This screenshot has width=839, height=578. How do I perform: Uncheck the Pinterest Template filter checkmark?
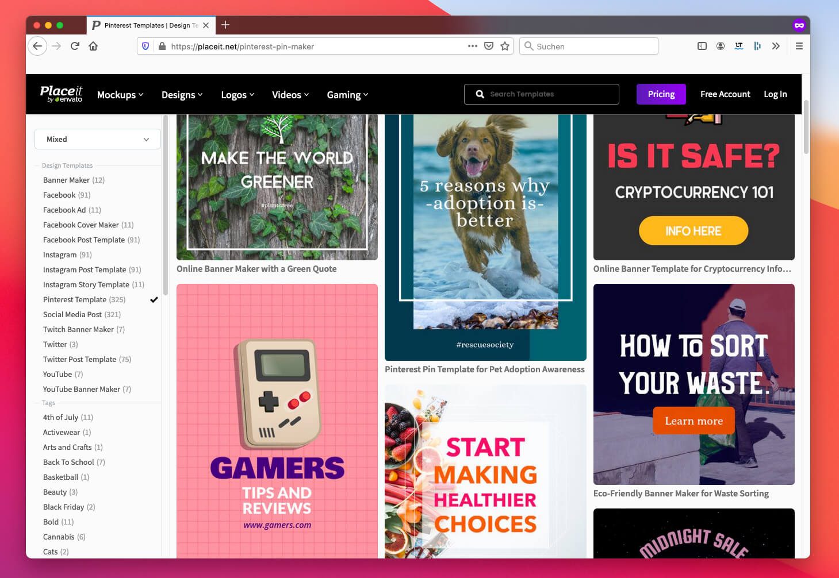click(154, 299)
